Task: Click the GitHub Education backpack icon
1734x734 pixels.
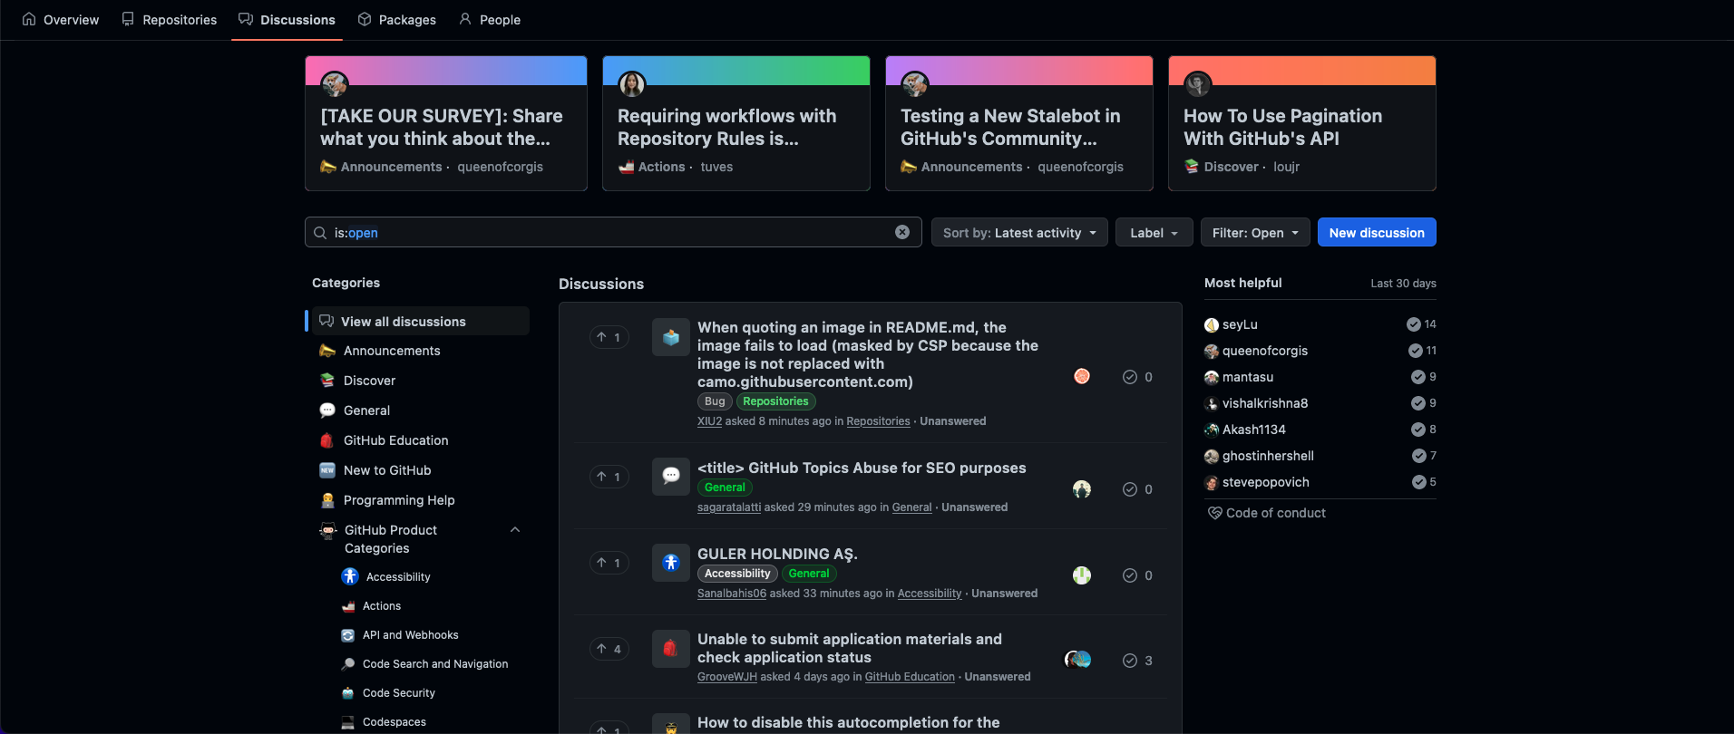Action: pyautogui.click(x=327, y=440)
